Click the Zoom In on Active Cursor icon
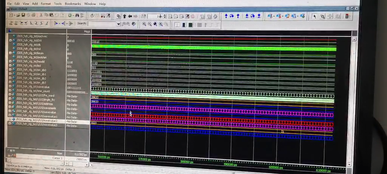Viewport: 387px width, 174px height. [161, 24]
